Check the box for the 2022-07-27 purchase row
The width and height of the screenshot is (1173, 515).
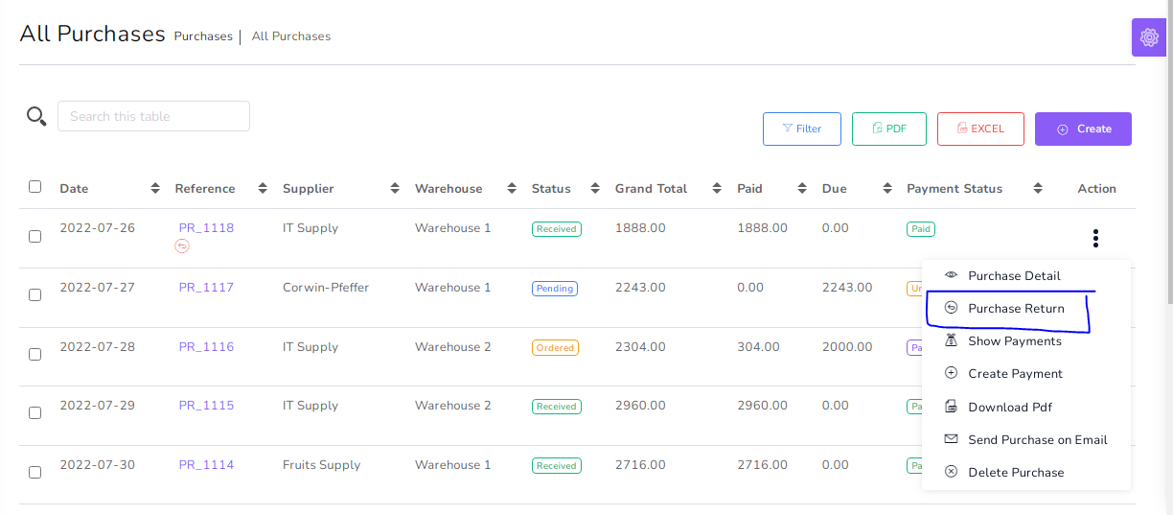coord(35,295)
